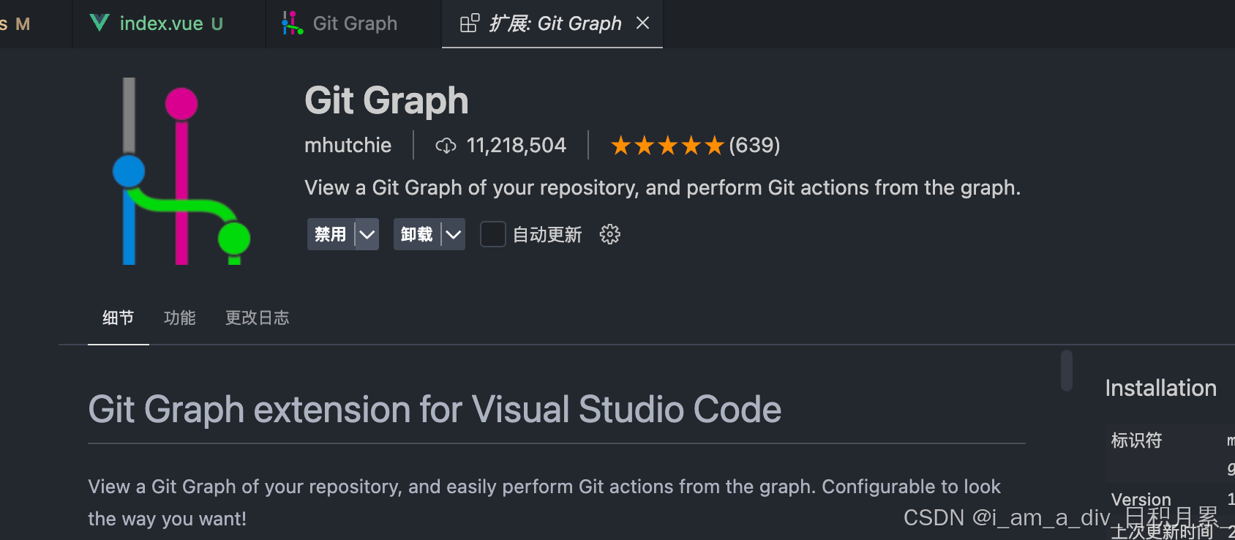Toggle the 自动更新 auto-update checkbox
Image resolution: width=1235 pixels, height=540 pixels.
coord(492,234)
